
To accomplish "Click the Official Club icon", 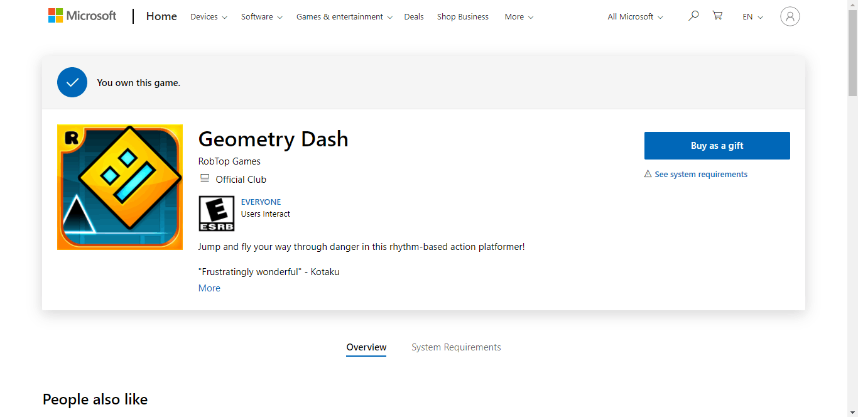I will (x=204, y=179).
